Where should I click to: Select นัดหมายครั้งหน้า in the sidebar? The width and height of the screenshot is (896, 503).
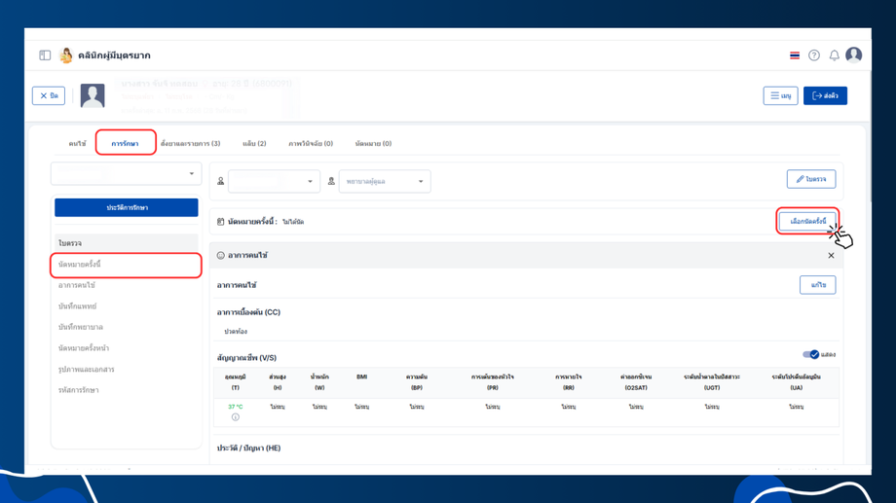pos(126,347)
